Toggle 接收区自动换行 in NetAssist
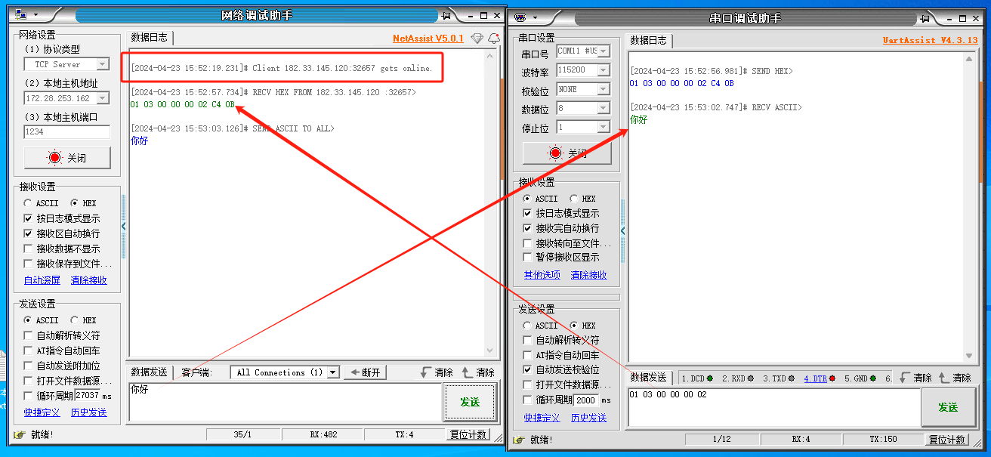This screenshot has width=991, height=457. coord(29,233)
